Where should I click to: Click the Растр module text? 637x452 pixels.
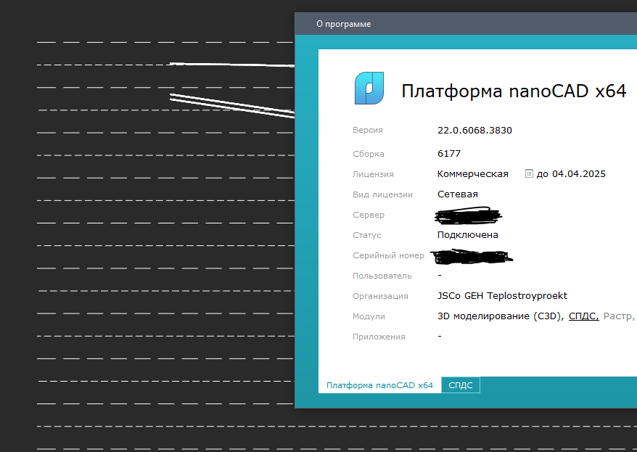618,316
